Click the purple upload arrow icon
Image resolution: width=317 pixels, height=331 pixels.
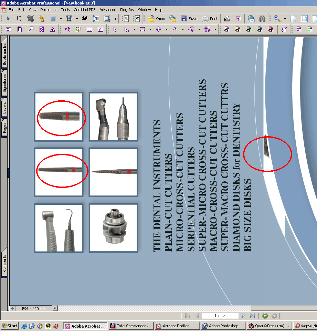point(238,19)
